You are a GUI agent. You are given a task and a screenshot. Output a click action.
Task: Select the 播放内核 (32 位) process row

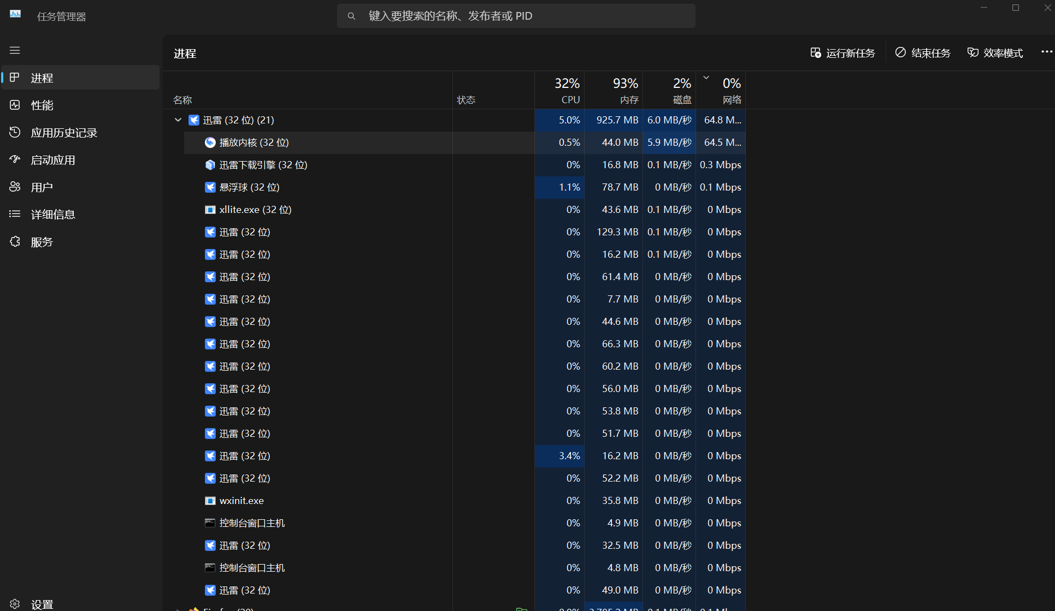pos(254,143)
